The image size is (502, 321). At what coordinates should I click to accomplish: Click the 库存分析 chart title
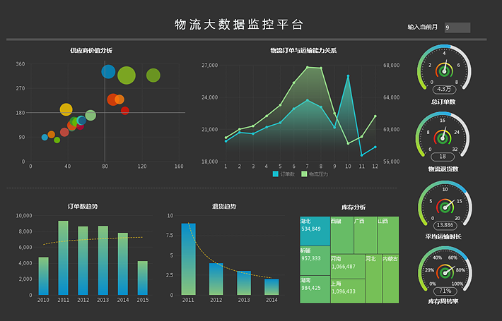pos(354,207)
